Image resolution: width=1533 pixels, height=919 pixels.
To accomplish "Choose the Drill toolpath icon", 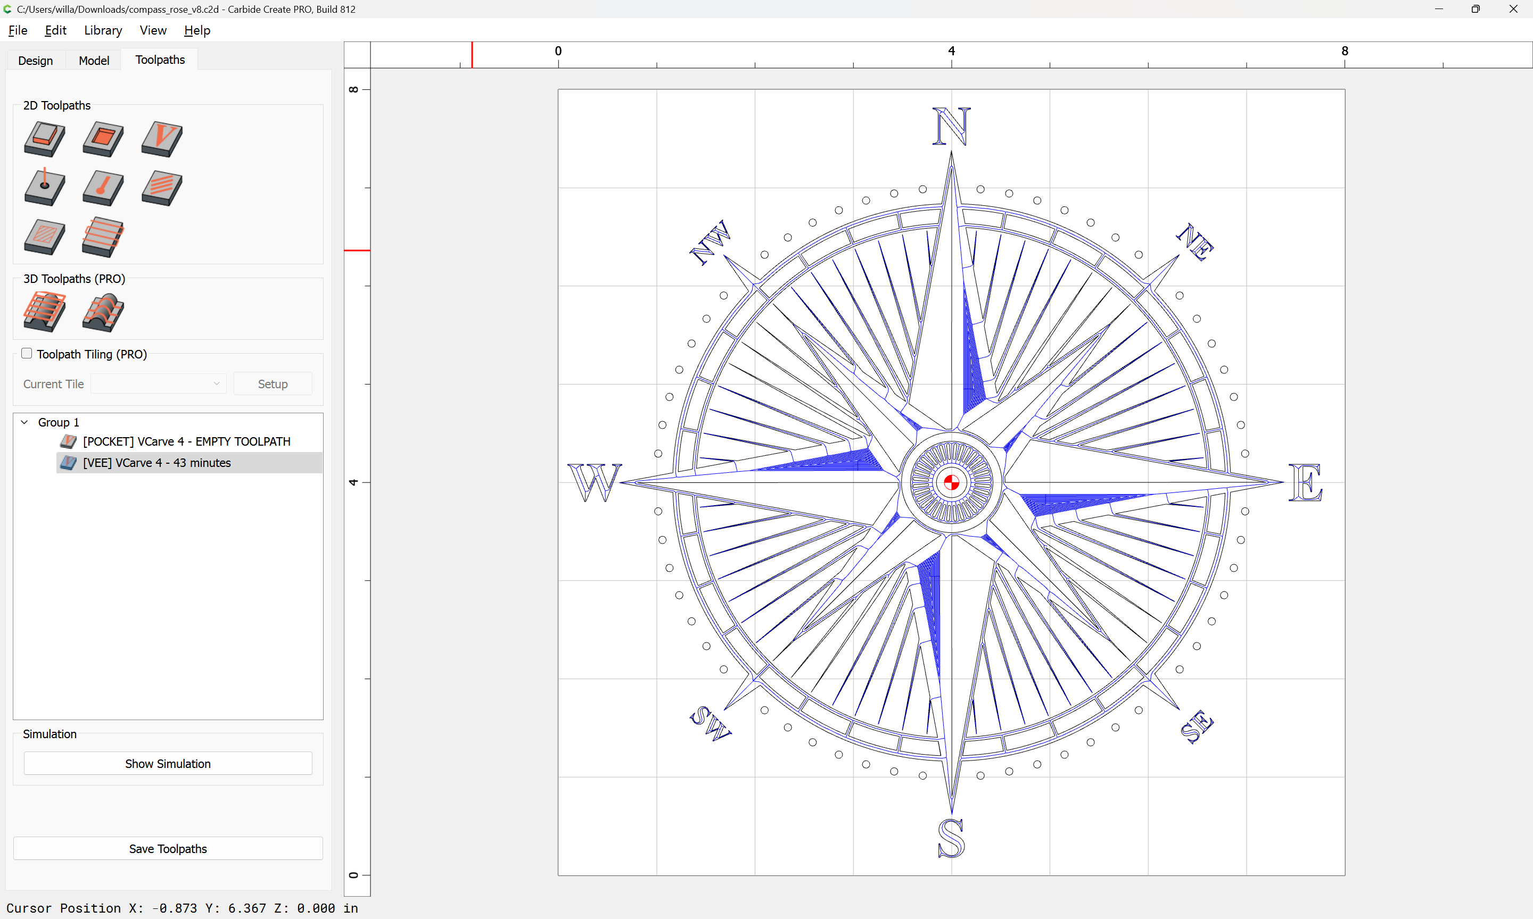I will pyautogui.click(x=44, y=188).
